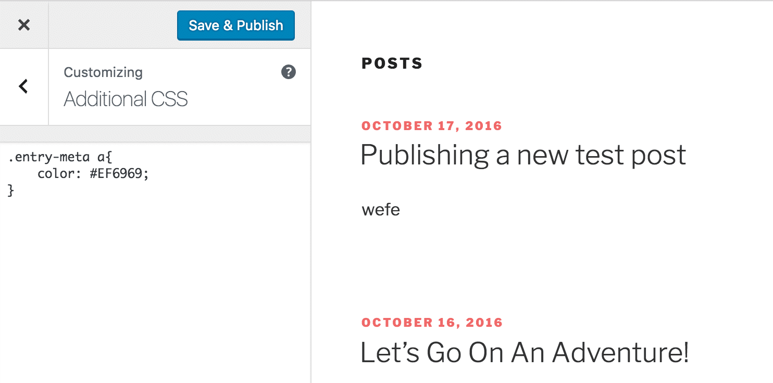Click the 'Additional CSS' section title
The image size is (773, 383).
point(126,99)
